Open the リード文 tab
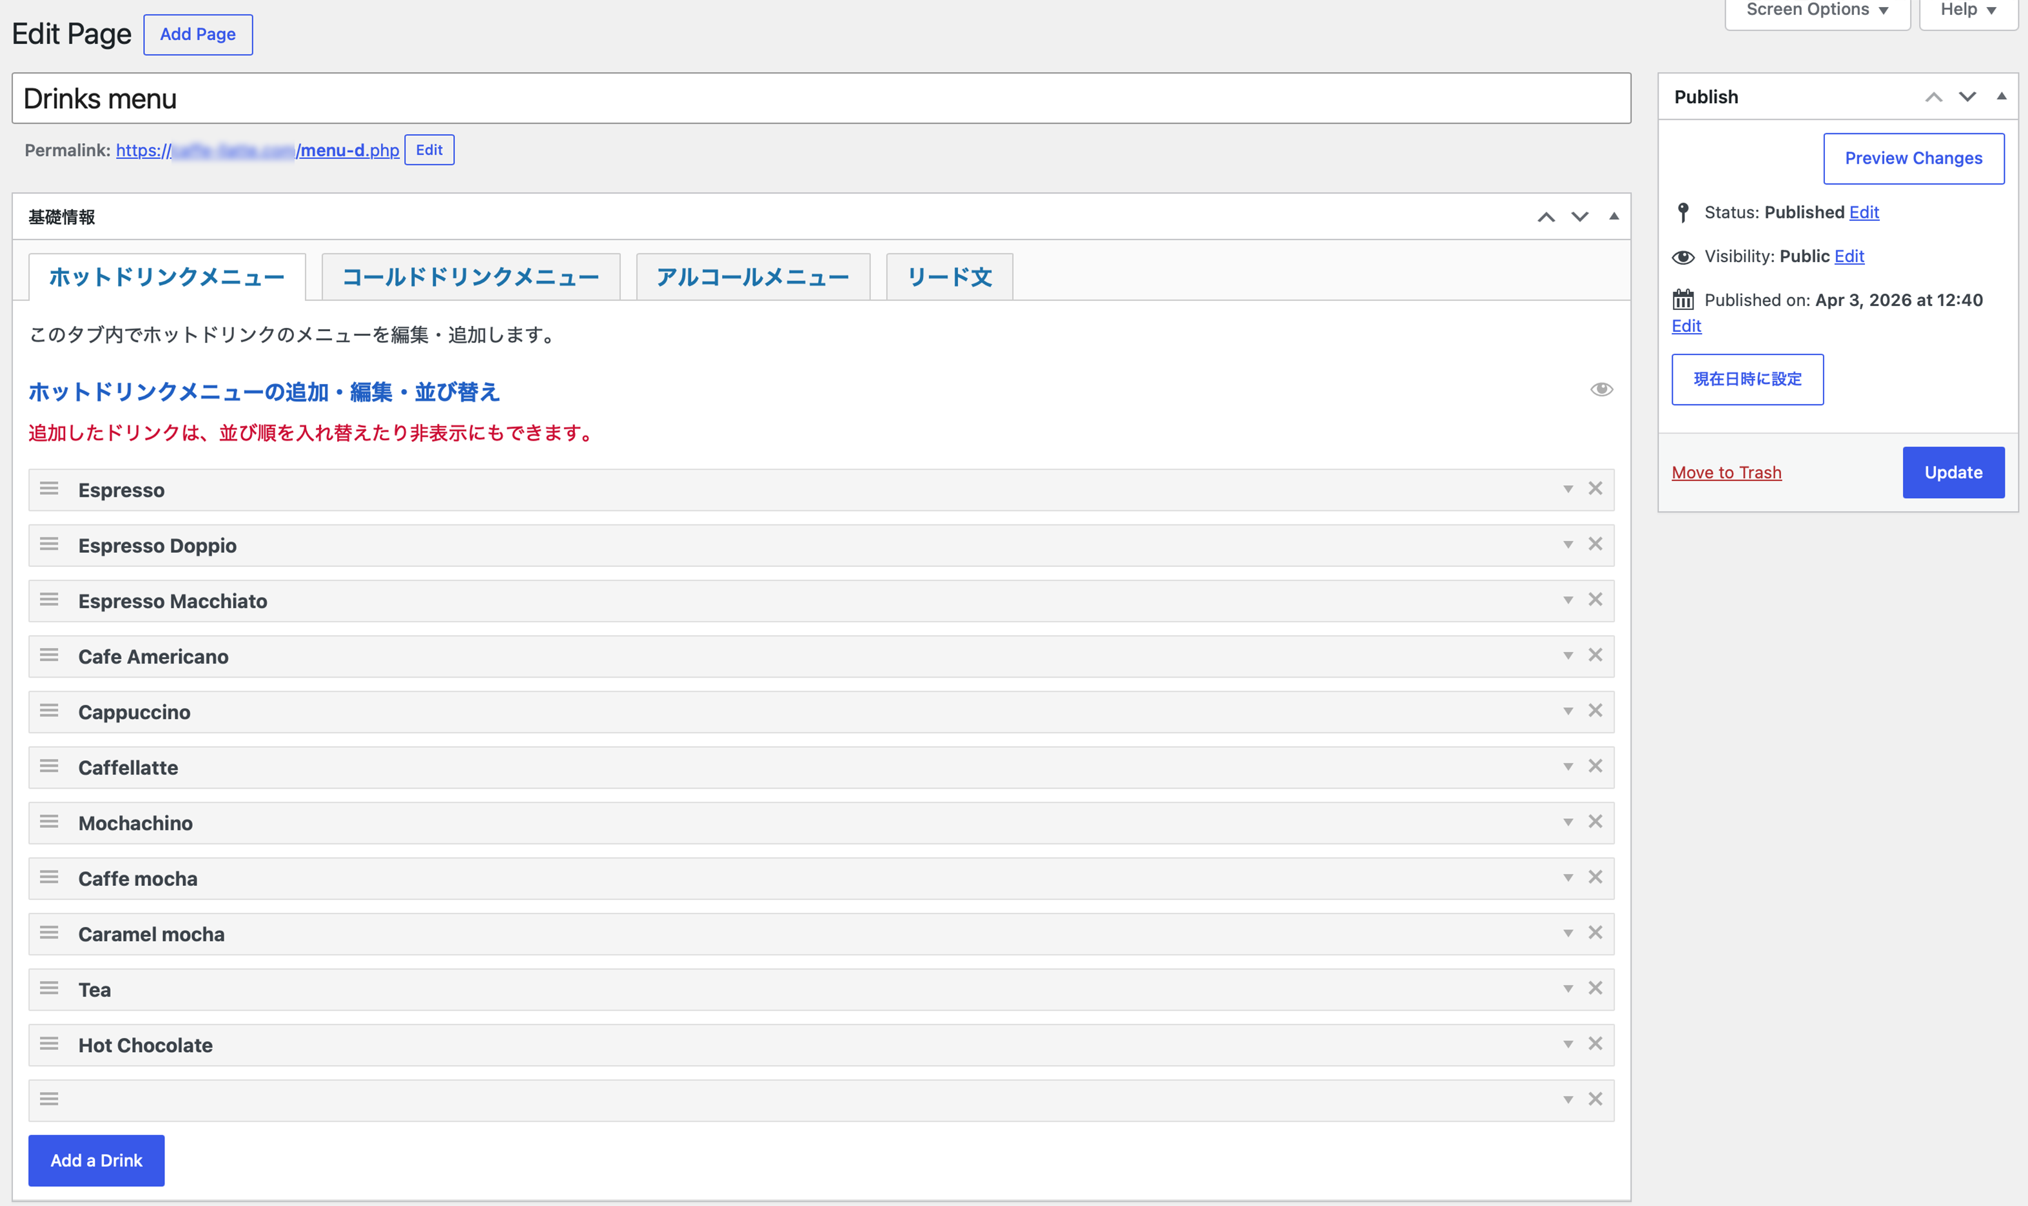Screen dimensions: 2028x1206 (x=949, y=277)
